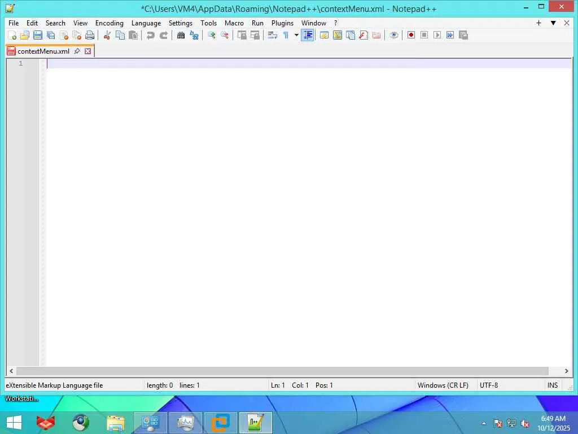Click the macro Playback icon

[x=437, y=35]
